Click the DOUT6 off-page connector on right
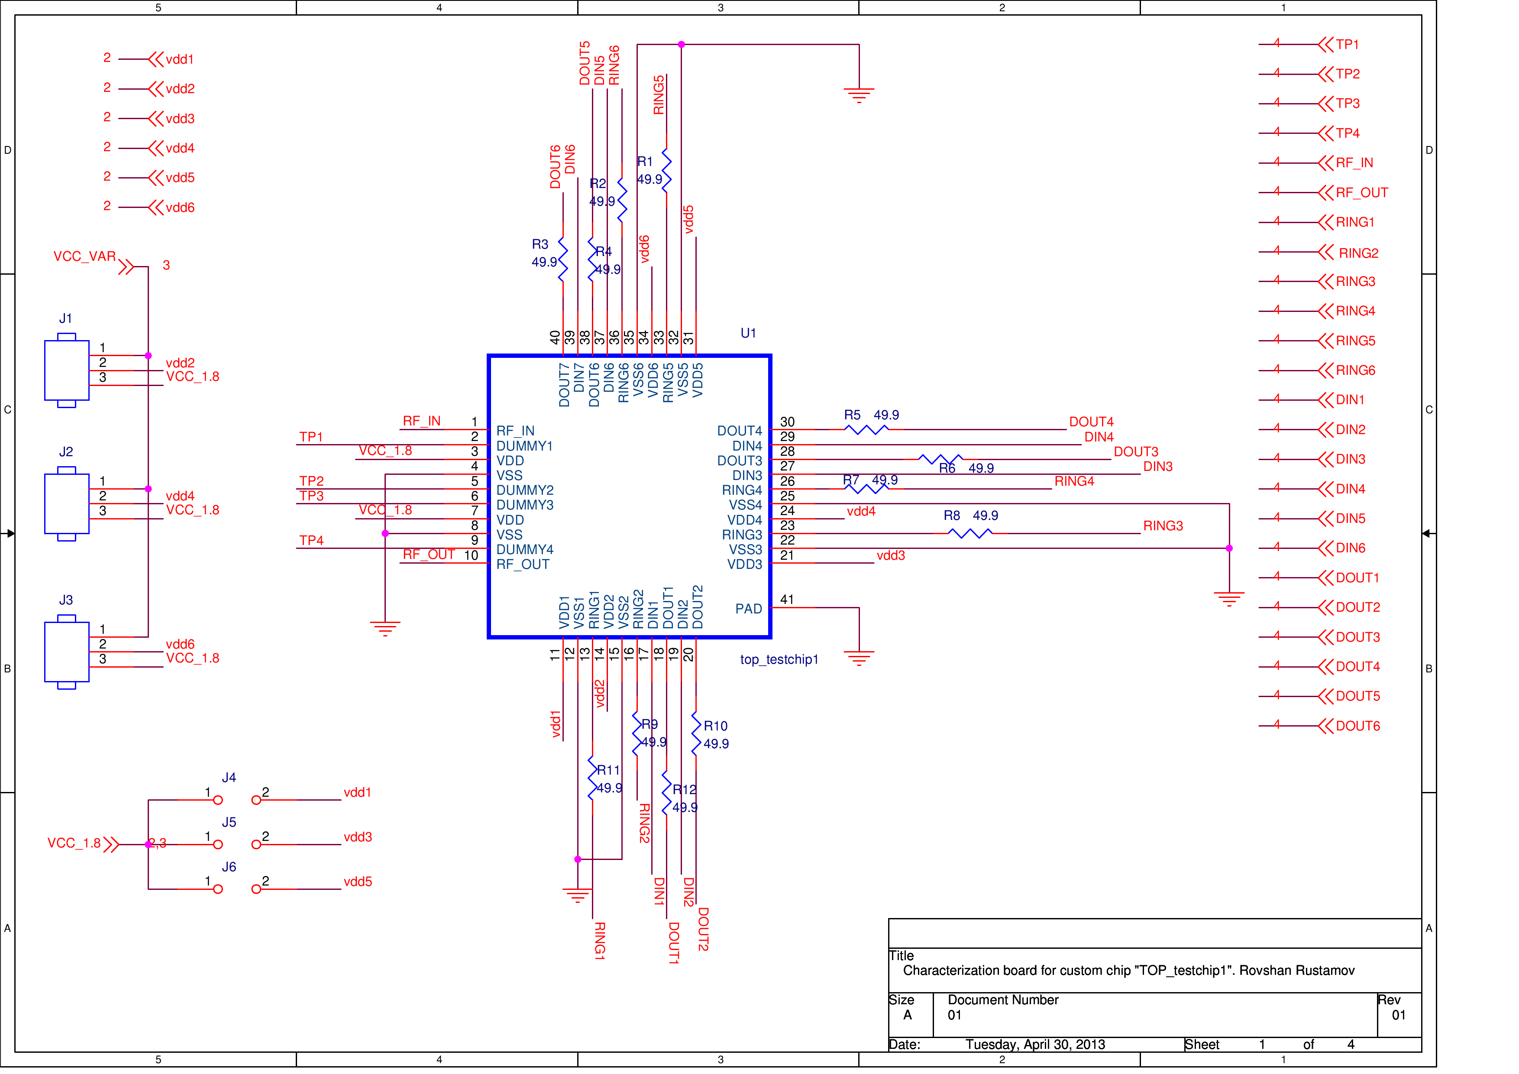The width and height of the screenshot is (1519, 1074). [1325, 726]
